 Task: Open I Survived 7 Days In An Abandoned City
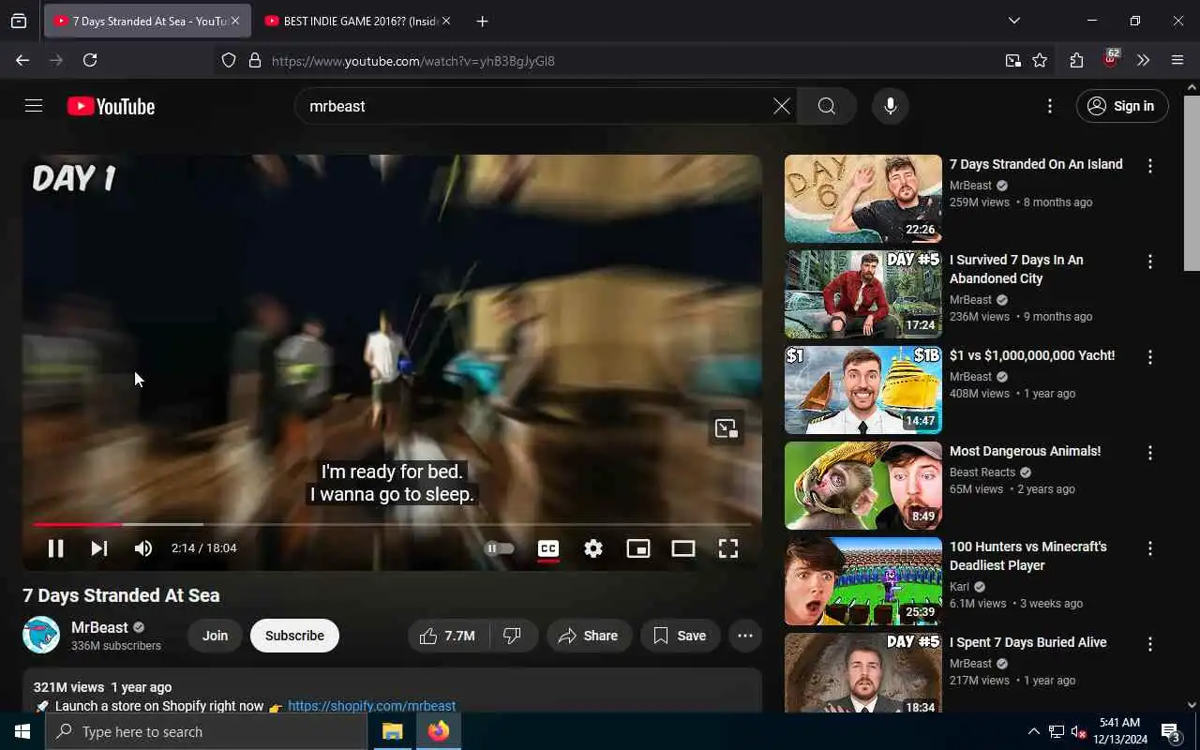click(1016, 269)
